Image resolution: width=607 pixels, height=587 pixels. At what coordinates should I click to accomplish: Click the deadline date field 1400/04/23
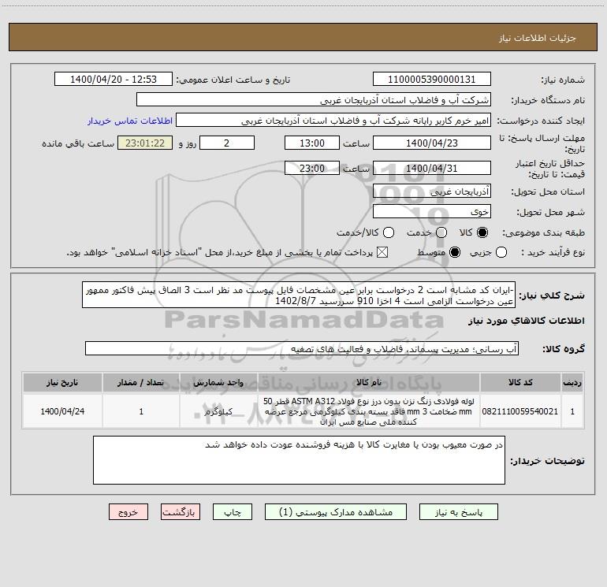432,143
